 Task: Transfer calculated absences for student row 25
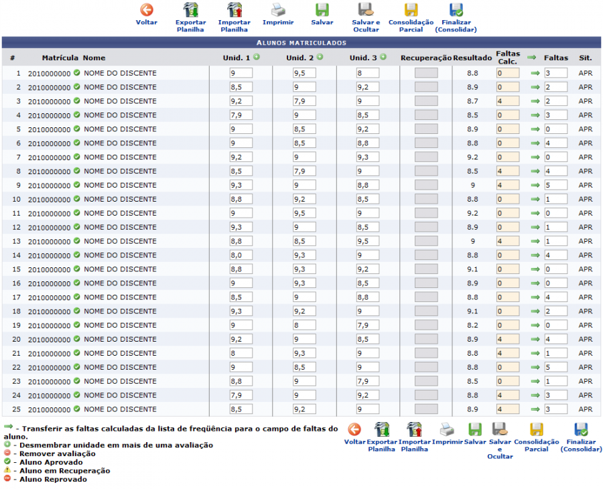[535, 409]
